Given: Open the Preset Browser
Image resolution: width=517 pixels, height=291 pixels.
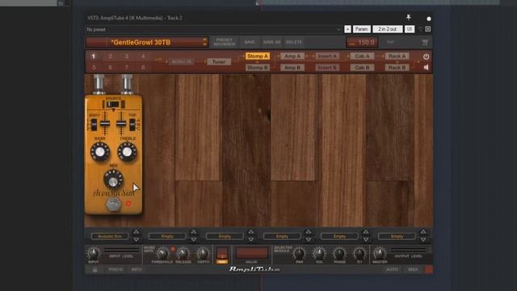Looking at the screenshot, I should point(225,42).
